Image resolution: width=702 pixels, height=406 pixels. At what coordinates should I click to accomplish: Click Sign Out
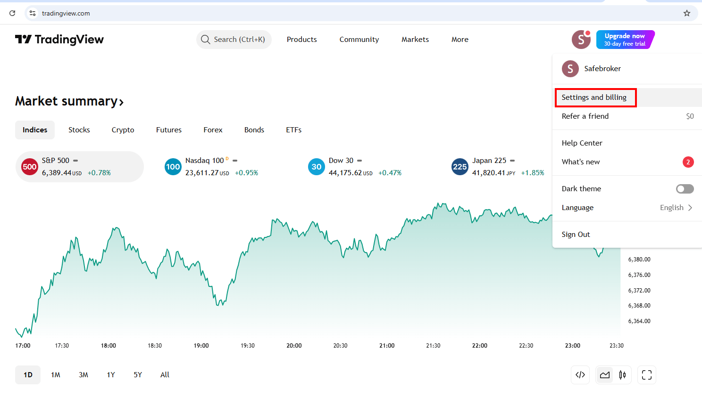[627, 235]
